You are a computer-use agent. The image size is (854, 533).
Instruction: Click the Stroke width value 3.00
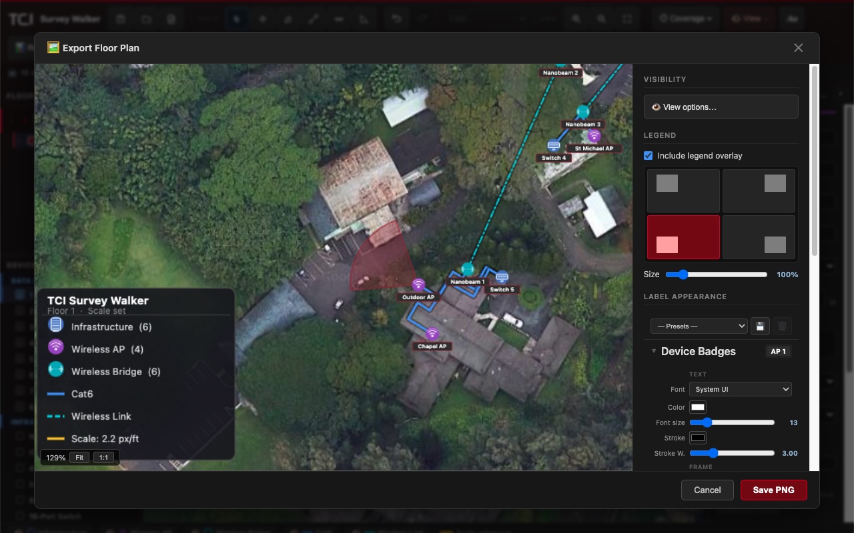pos(790,453)
